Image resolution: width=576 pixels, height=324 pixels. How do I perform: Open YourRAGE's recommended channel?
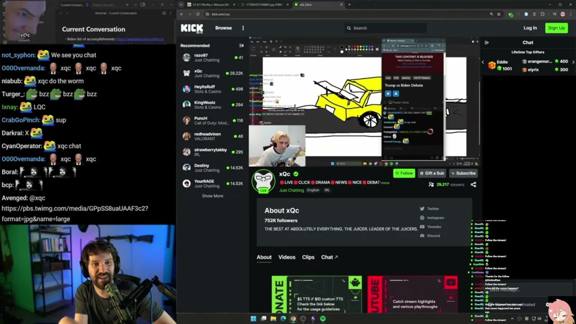tap(211, 184)
